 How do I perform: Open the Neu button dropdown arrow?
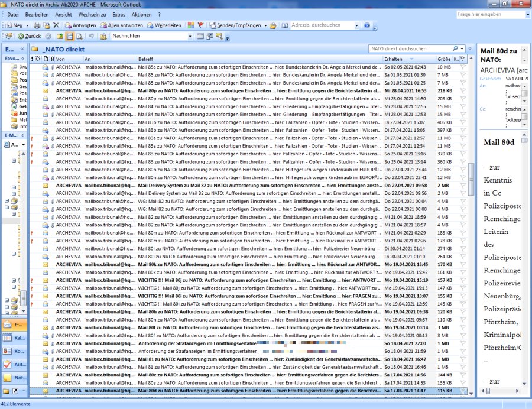click(27, 25)
